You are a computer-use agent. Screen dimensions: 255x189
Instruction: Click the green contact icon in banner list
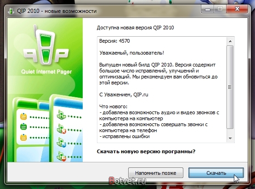point(23,127)
